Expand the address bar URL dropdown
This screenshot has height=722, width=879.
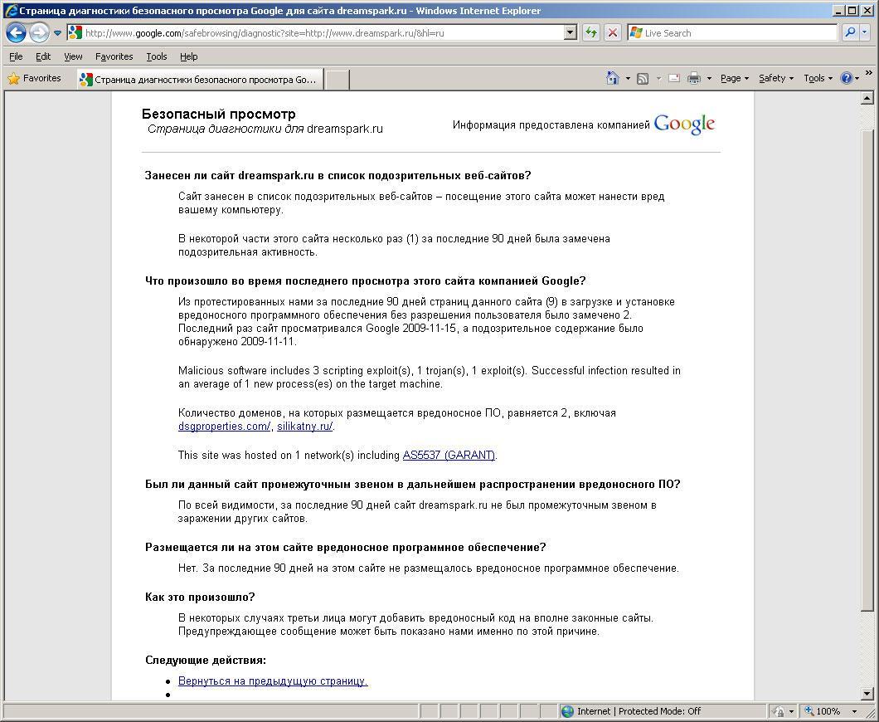[570, 33]
